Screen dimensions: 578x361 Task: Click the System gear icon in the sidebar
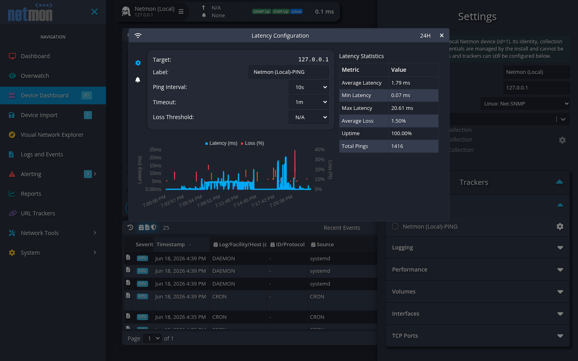point(12,253)
